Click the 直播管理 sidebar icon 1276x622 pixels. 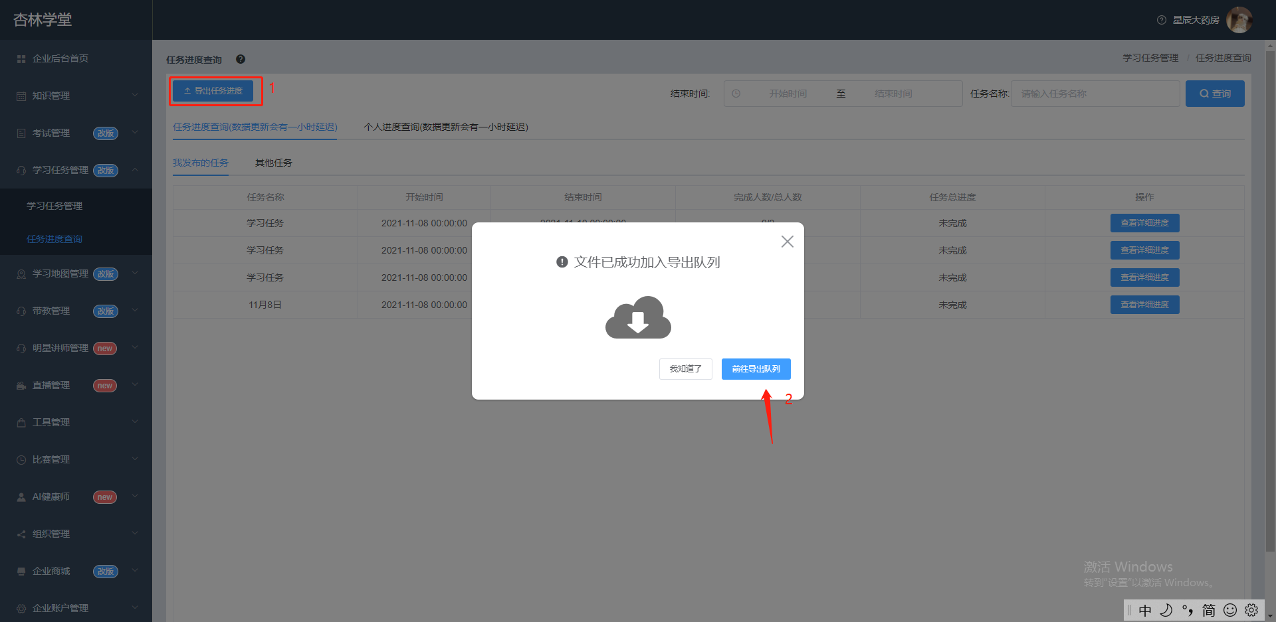point(21,386)
